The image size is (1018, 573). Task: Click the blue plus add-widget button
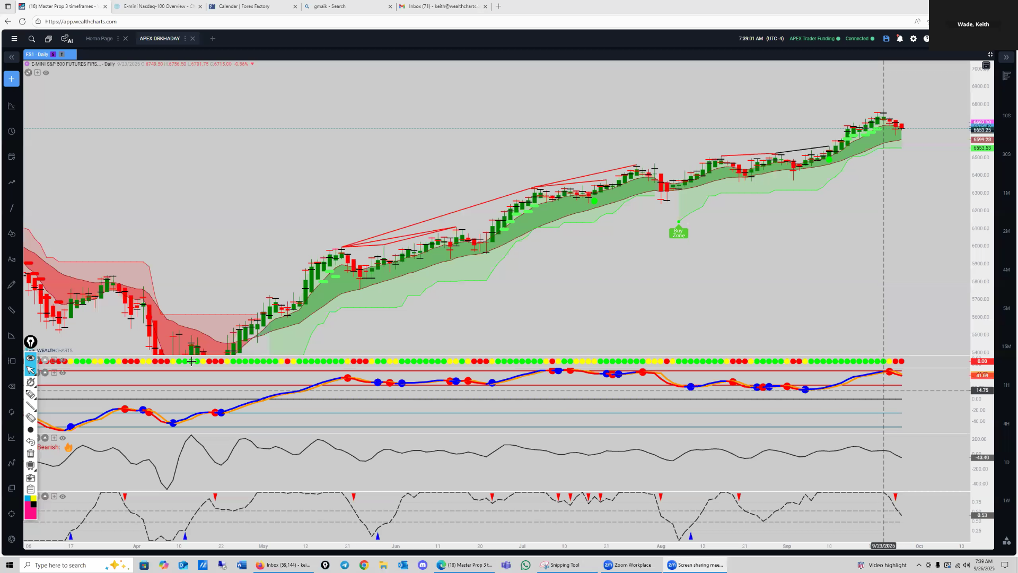[x=11, y=79]
